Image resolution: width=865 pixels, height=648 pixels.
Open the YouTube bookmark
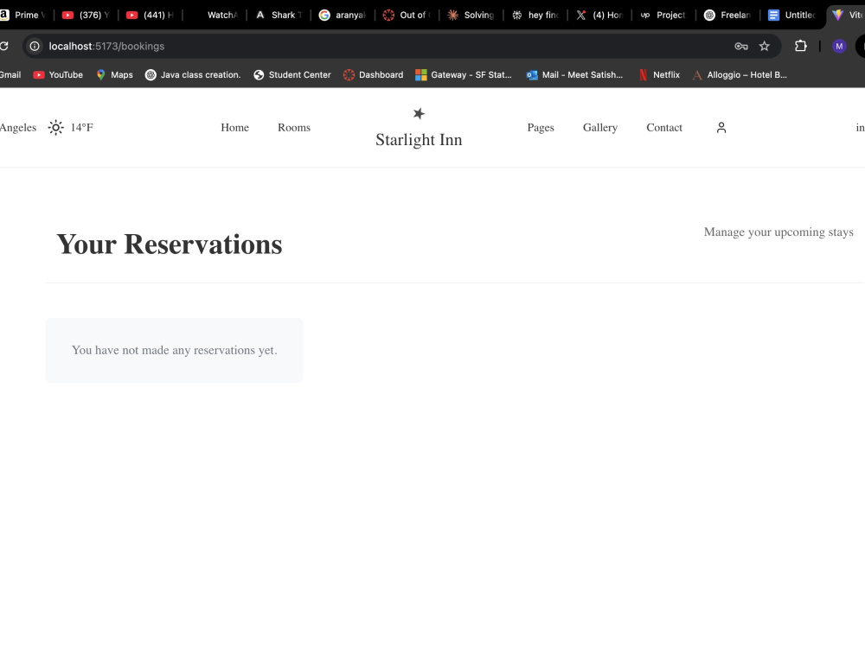click(x=58, y=75)
